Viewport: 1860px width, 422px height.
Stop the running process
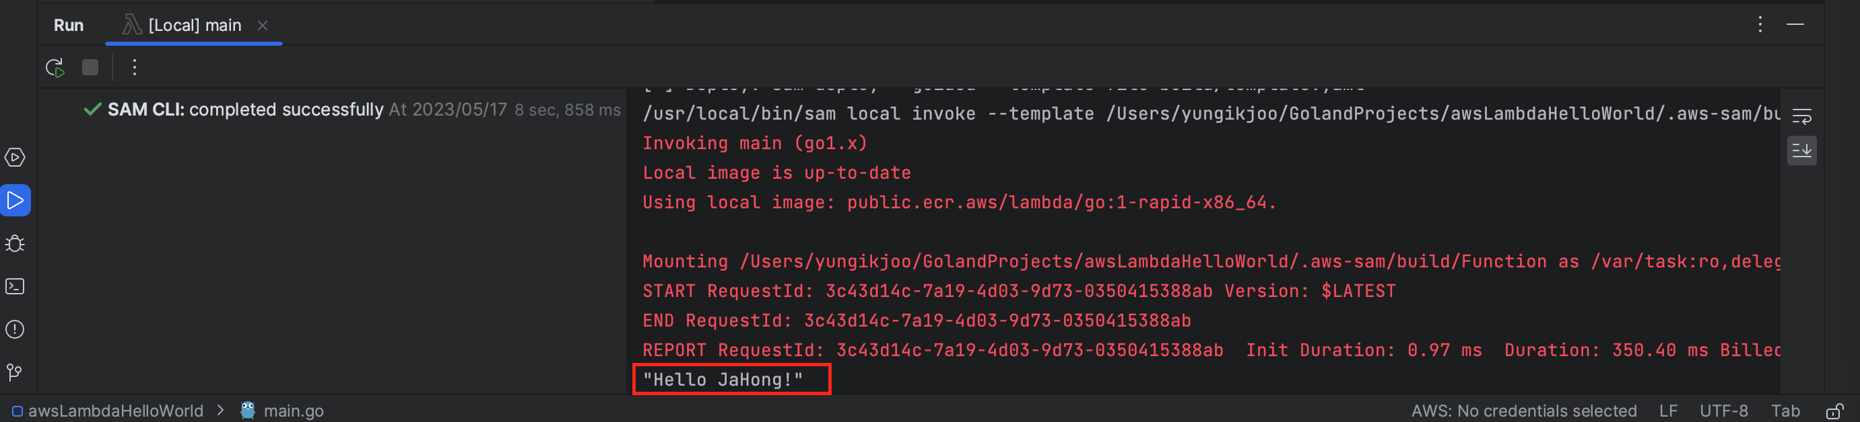[x=90, y=68]
